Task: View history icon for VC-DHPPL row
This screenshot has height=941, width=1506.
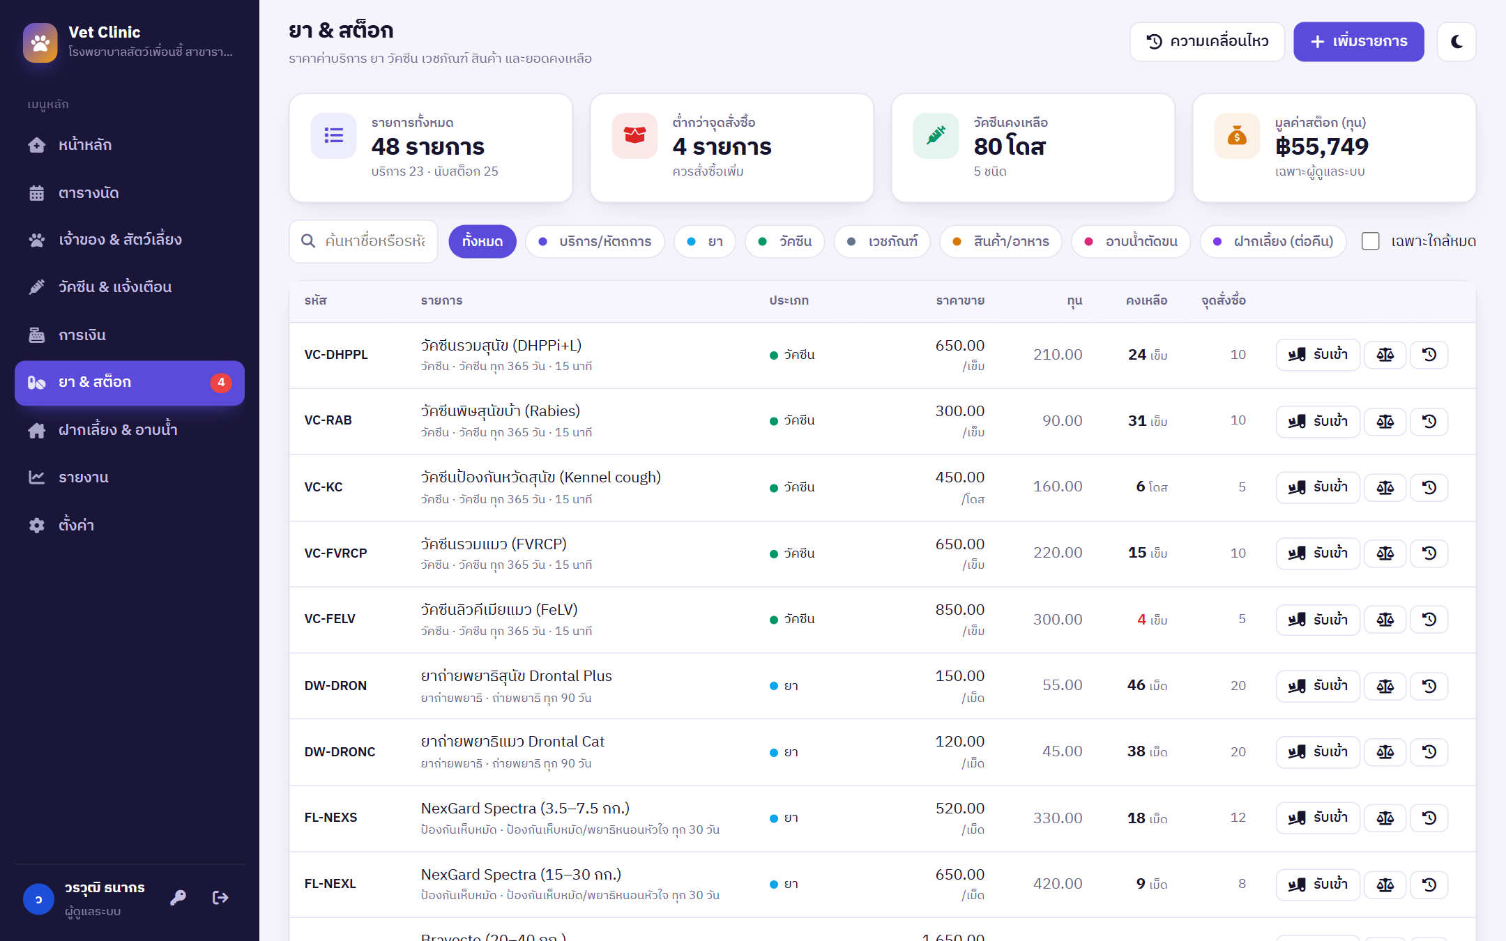Action: (x=1429, y=355)
